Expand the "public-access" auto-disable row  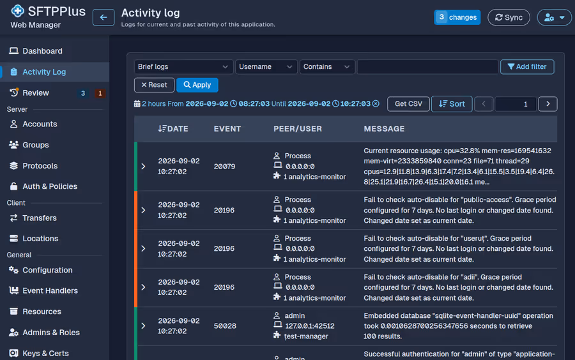click(x=143, y=210)
